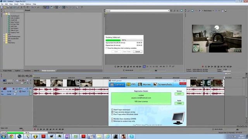Open the Tools menu
Image resolution: width=248 pixels, height=139 pixels.
coord(22,4)
